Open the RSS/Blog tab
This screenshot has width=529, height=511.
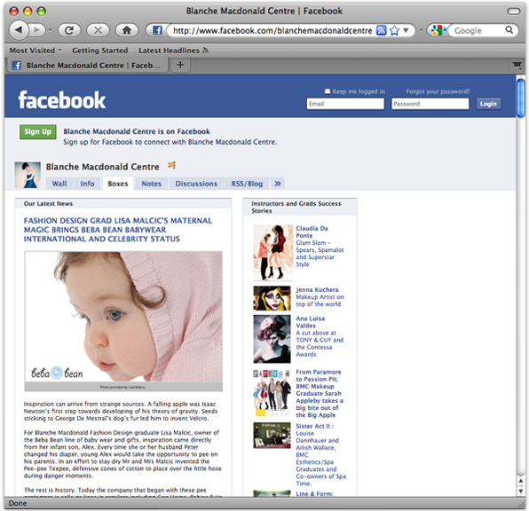click(247, 184)
